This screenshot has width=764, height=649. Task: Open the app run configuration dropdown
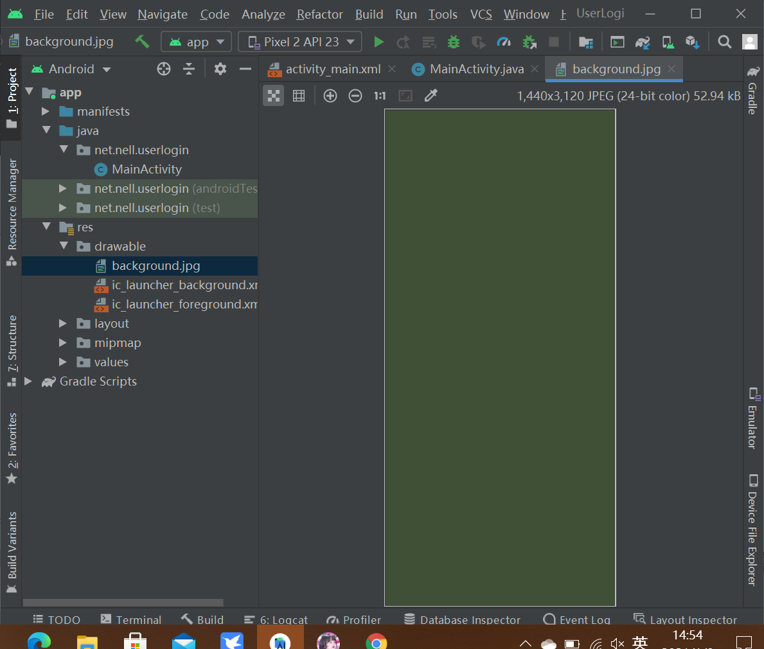[197, 42]
